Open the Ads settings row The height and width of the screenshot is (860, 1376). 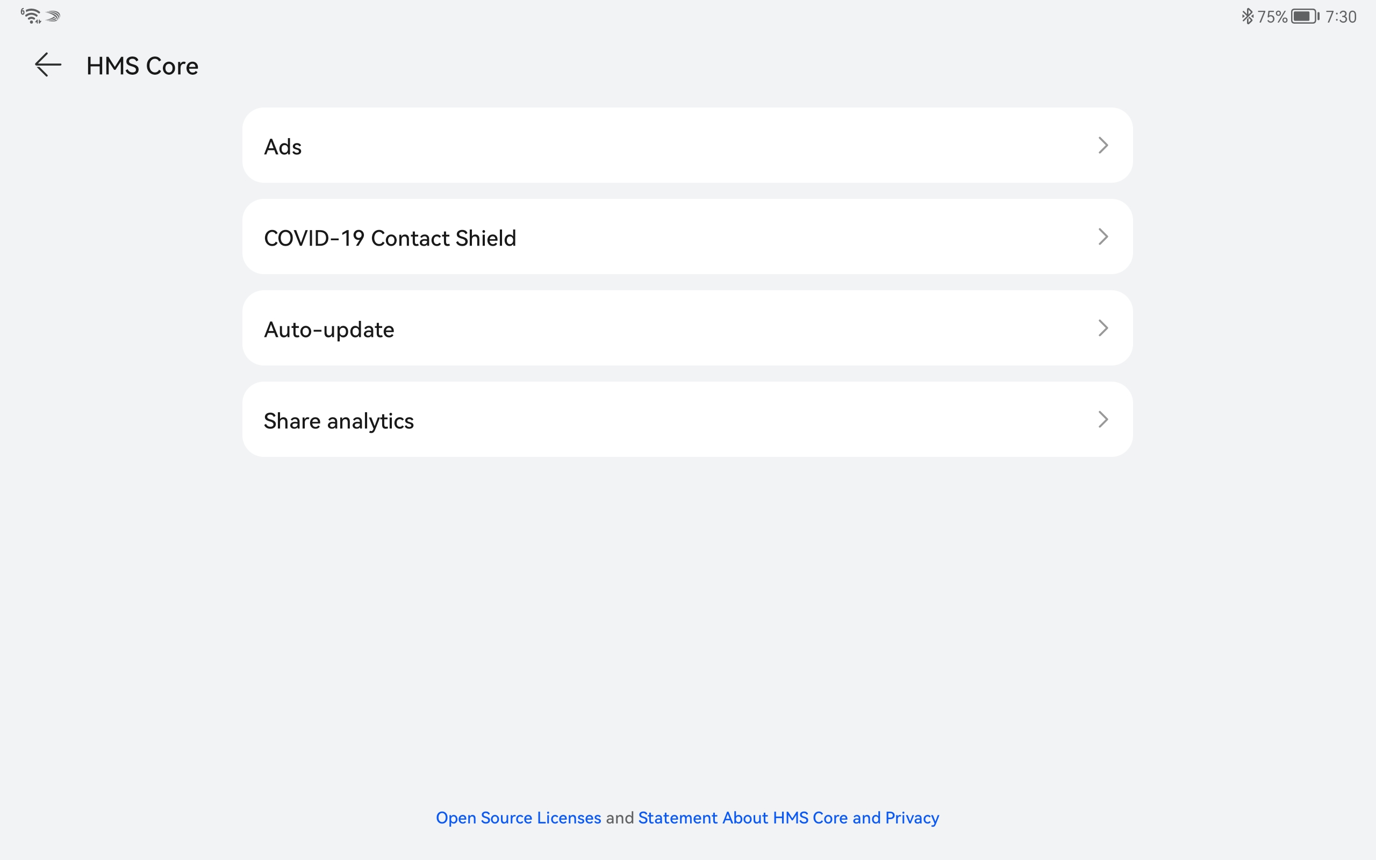click(x=687, y=145)
